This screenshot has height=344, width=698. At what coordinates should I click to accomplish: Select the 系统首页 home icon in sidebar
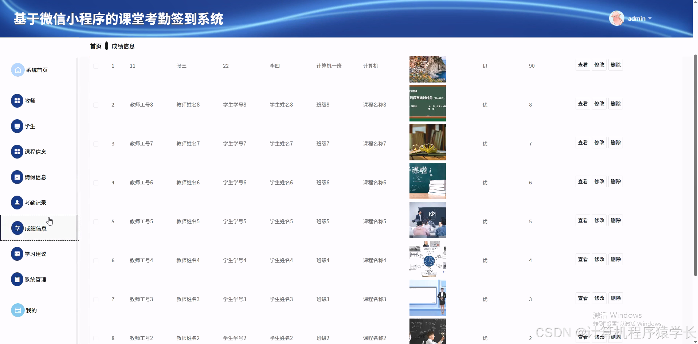pos(17,69)
